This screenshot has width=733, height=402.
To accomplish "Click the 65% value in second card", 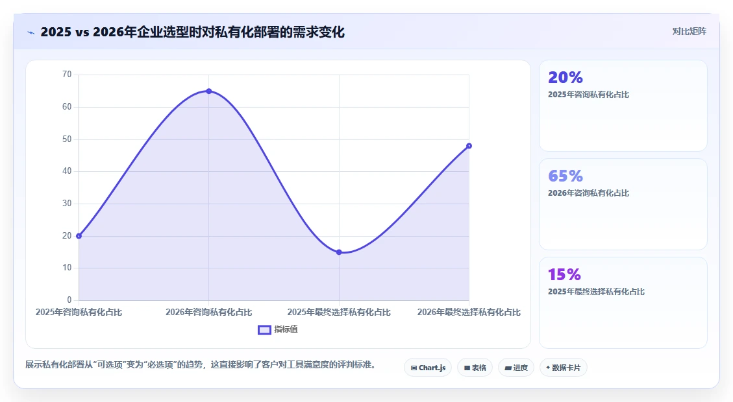I will pyautogui.click(x=565, y=176).
